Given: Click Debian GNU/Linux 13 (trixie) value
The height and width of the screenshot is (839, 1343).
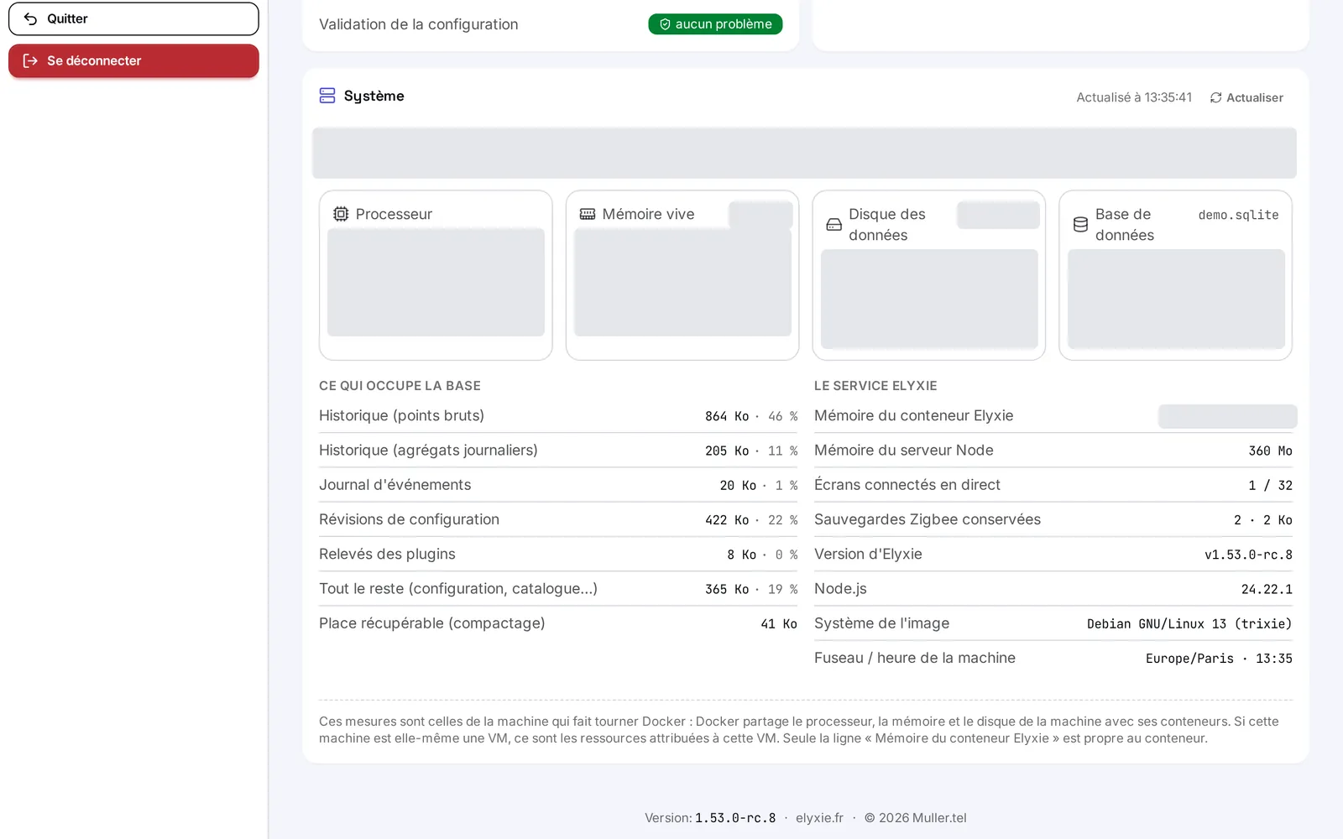Looking at the screenshot, I should pyautogui.click(x=1189, y=623).
